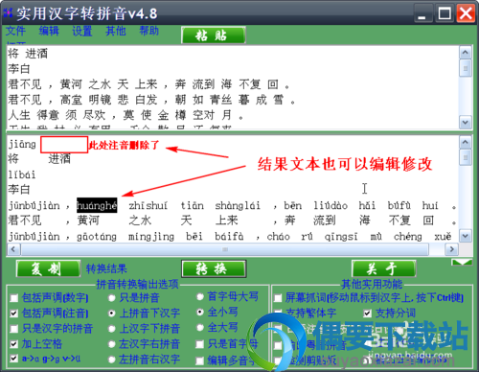Click left arrow of horizontal scrollbar

click(13, 249)
